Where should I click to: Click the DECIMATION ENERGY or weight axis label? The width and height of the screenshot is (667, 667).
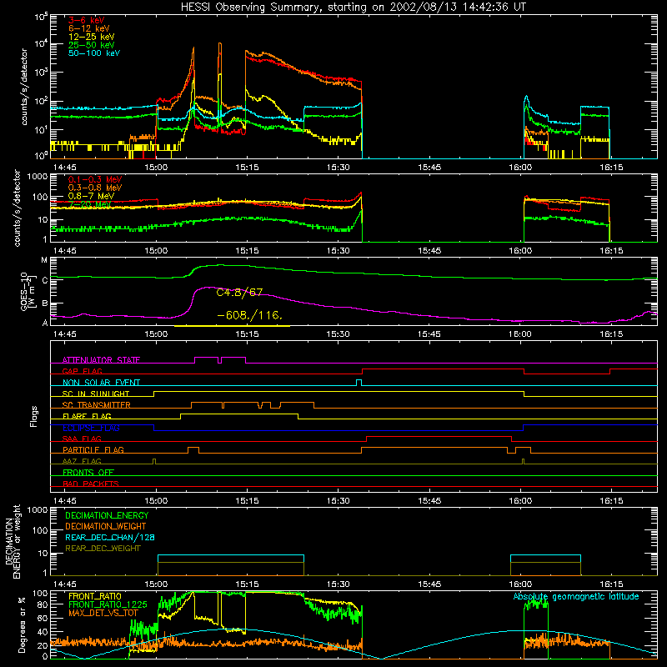coord(13,541)
